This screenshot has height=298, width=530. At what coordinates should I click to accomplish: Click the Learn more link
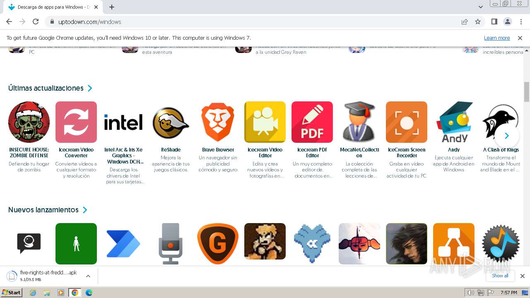[497, 38]
